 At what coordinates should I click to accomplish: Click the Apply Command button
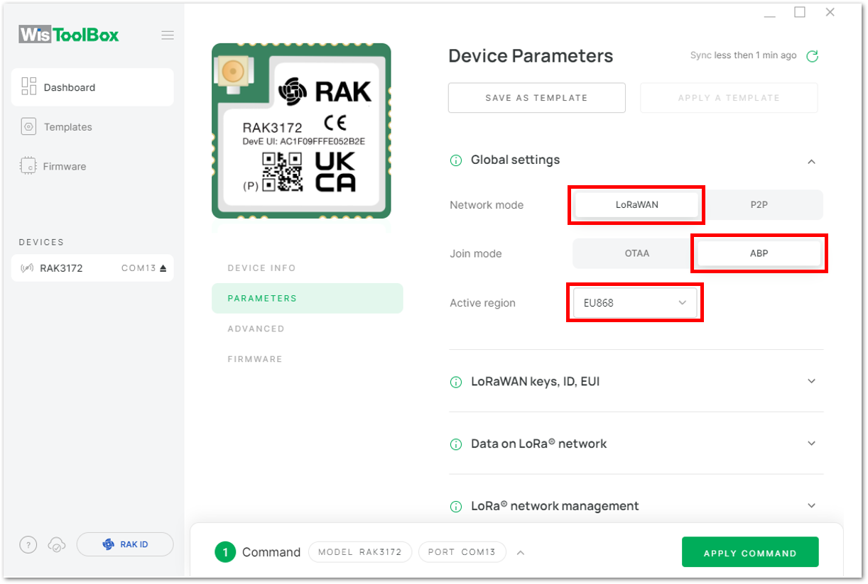(750, 552)
